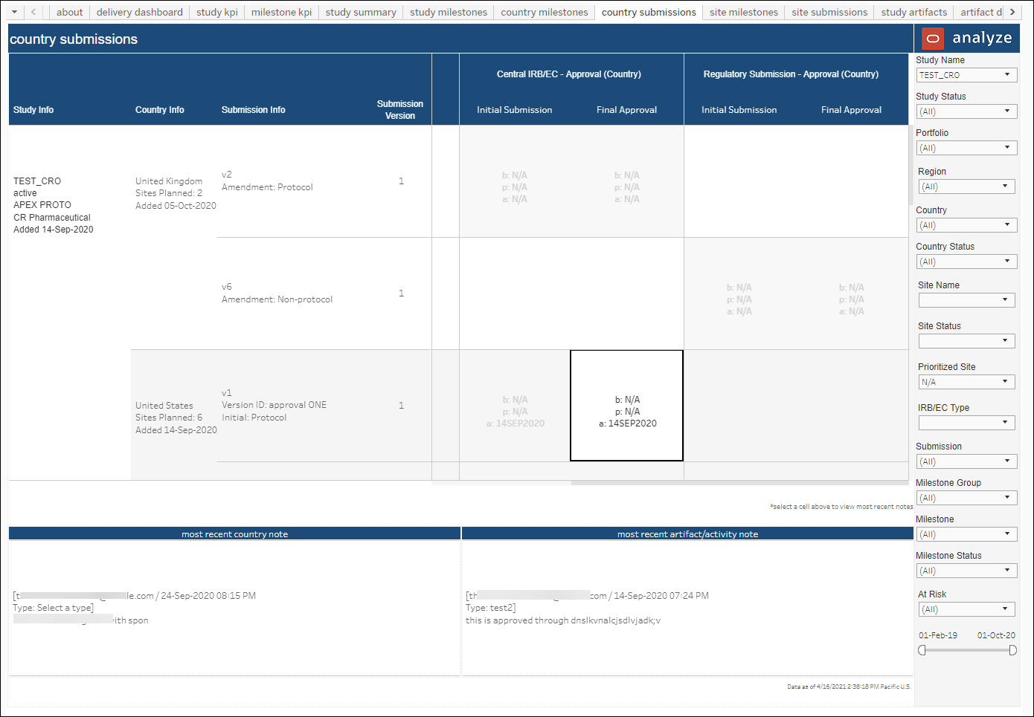This screenshot has width=1034, height=717.
Task: Select the country submissions tab
Action: pos(649,12)
